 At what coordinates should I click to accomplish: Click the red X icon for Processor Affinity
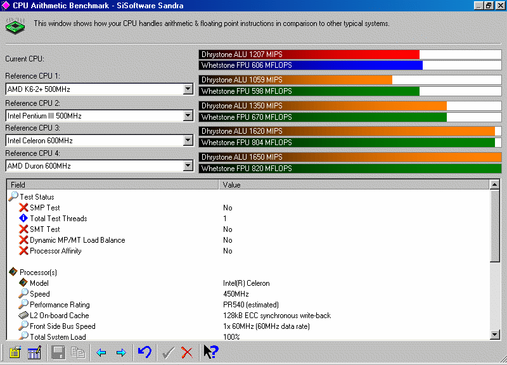[x=23, y=250]
